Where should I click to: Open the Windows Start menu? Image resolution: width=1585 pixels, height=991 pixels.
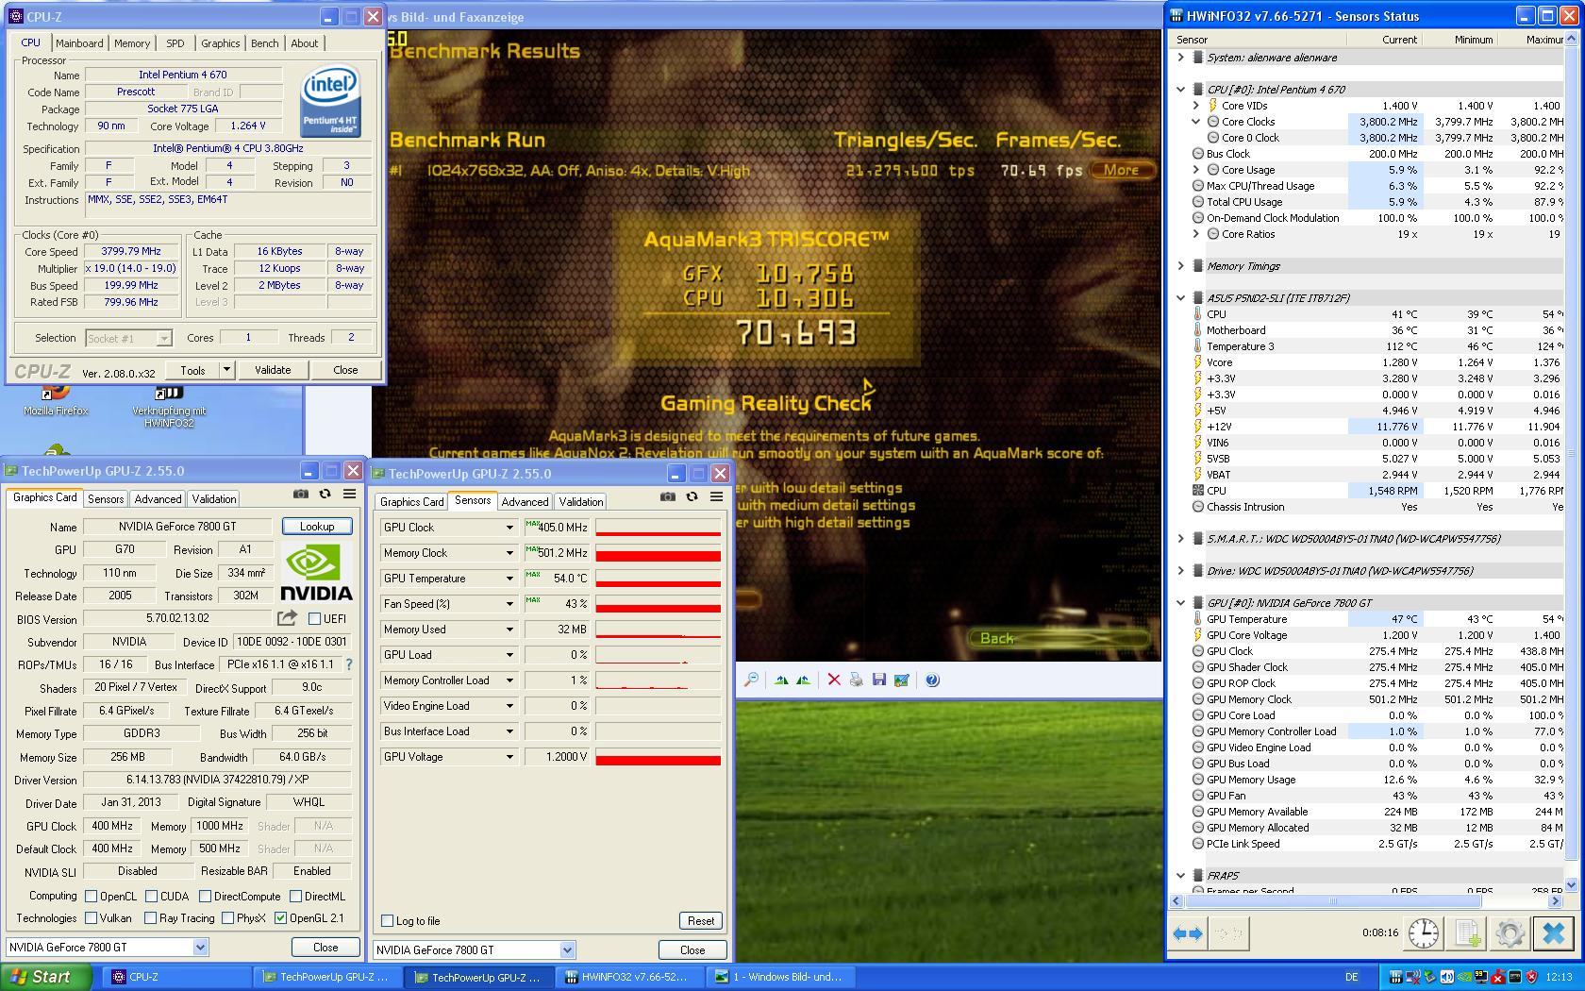tap(46, 977)
